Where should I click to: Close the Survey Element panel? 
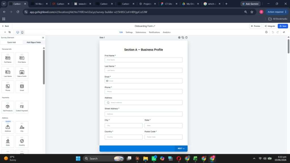click(x=43, y=38)
